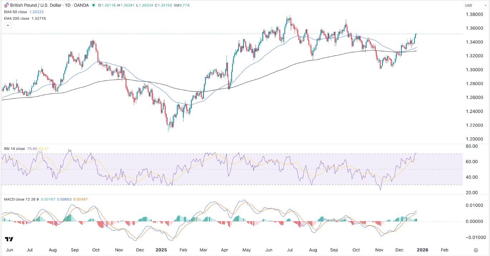The width and height of the screenshot is (490, 256).
Task: Open the TradingView logo link
Action: (9, 239)
